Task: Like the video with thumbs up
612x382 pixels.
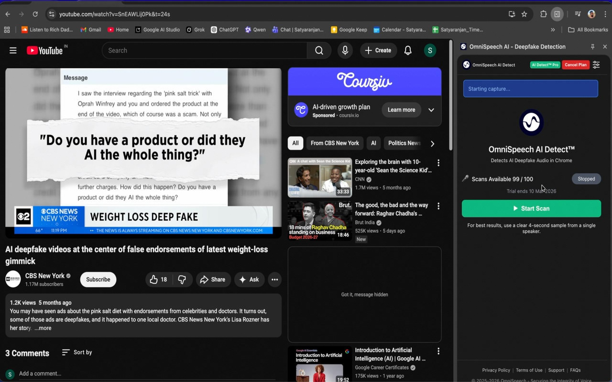Action: (x=158, y=279)
